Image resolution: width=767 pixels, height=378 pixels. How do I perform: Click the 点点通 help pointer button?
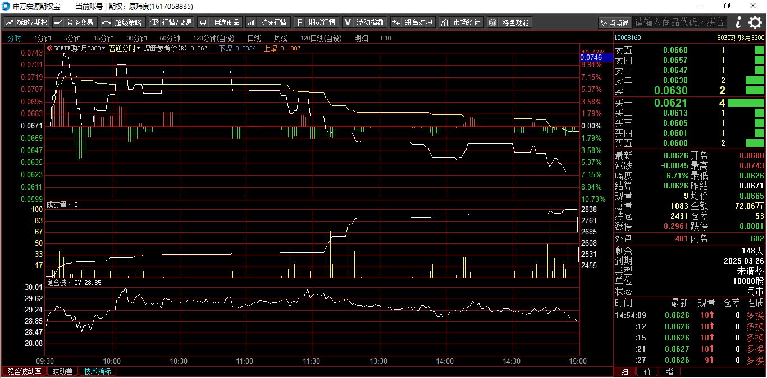(614, 22)
